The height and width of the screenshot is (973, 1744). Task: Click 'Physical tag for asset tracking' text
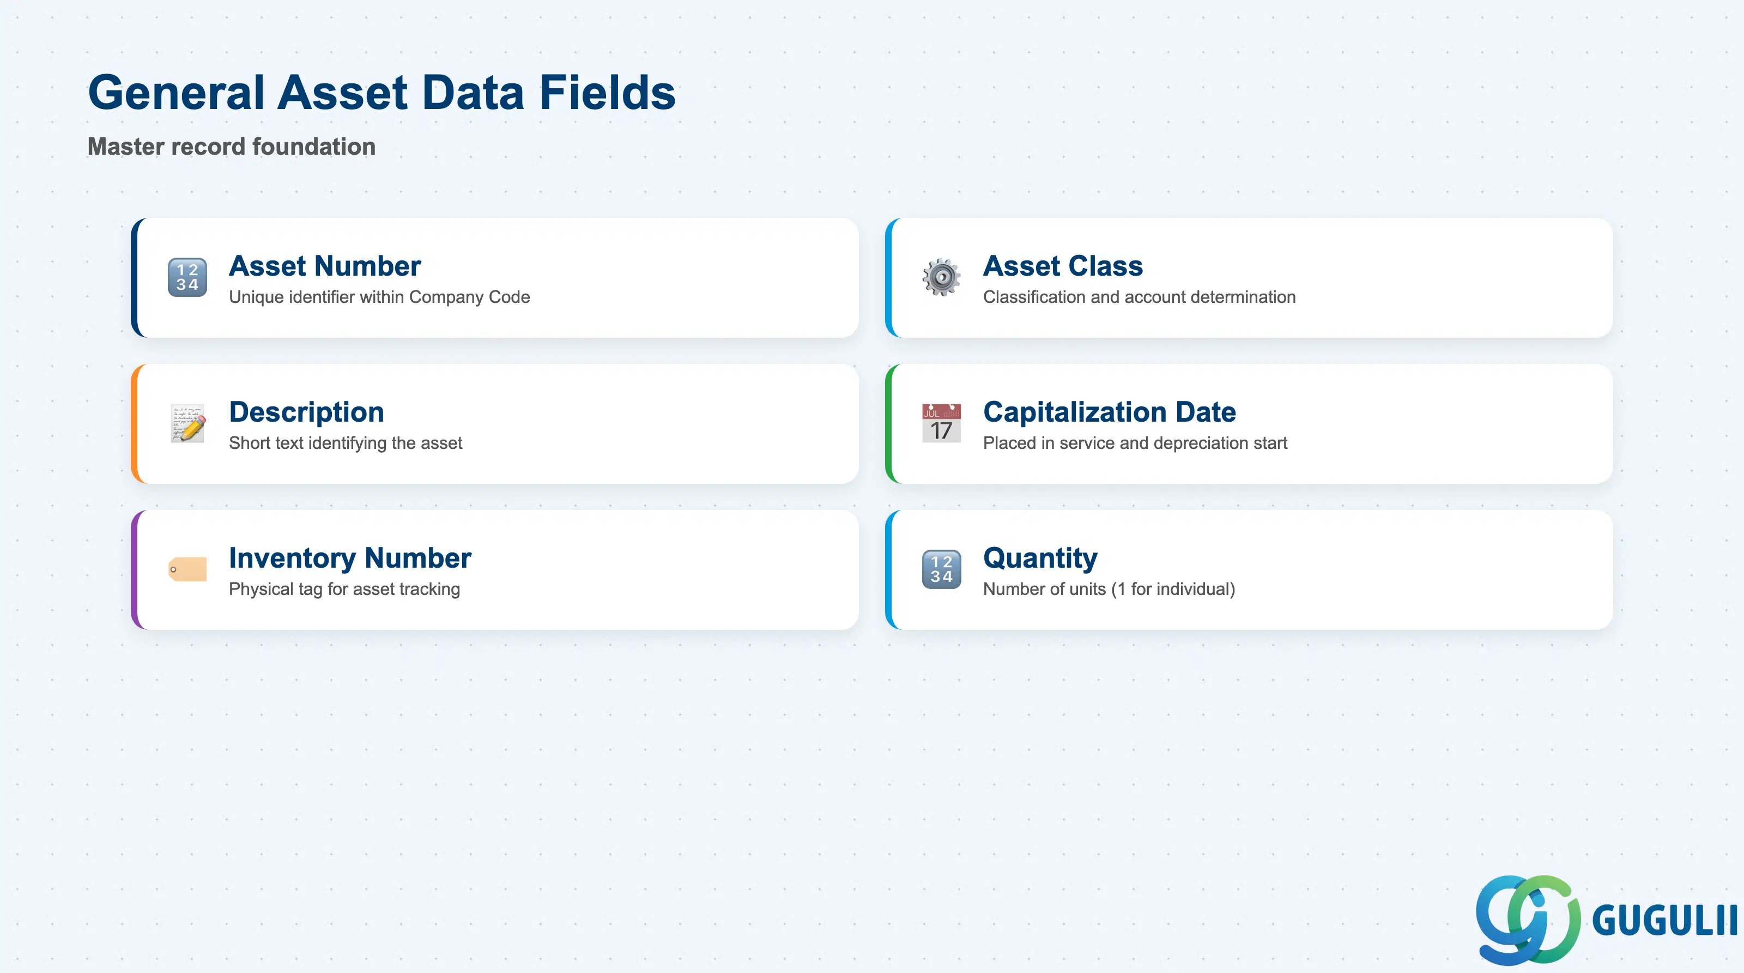pos(344,589)
